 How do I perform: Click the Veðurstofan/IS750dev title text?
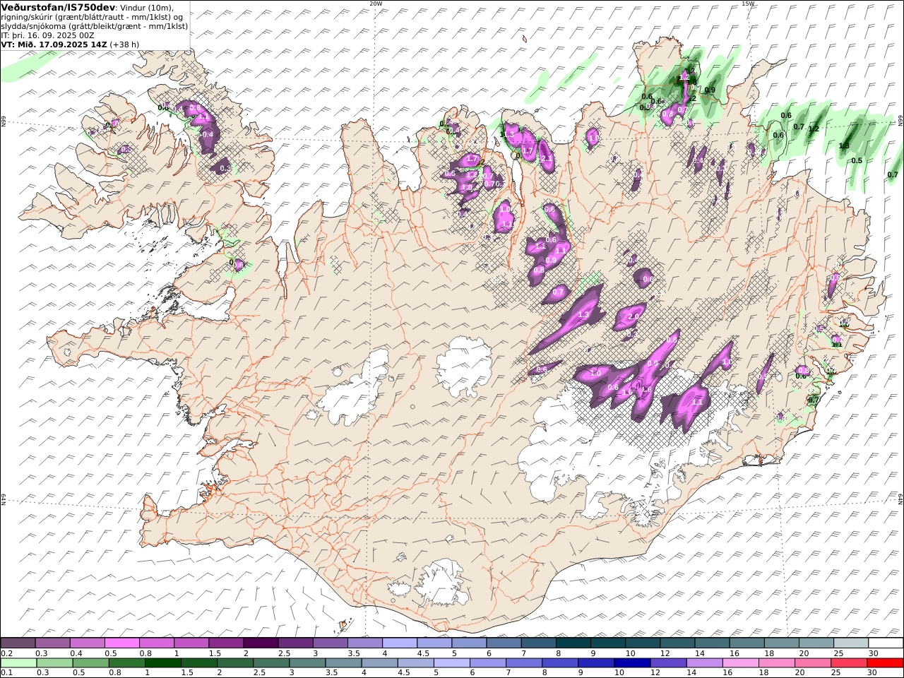pos(58,7)
